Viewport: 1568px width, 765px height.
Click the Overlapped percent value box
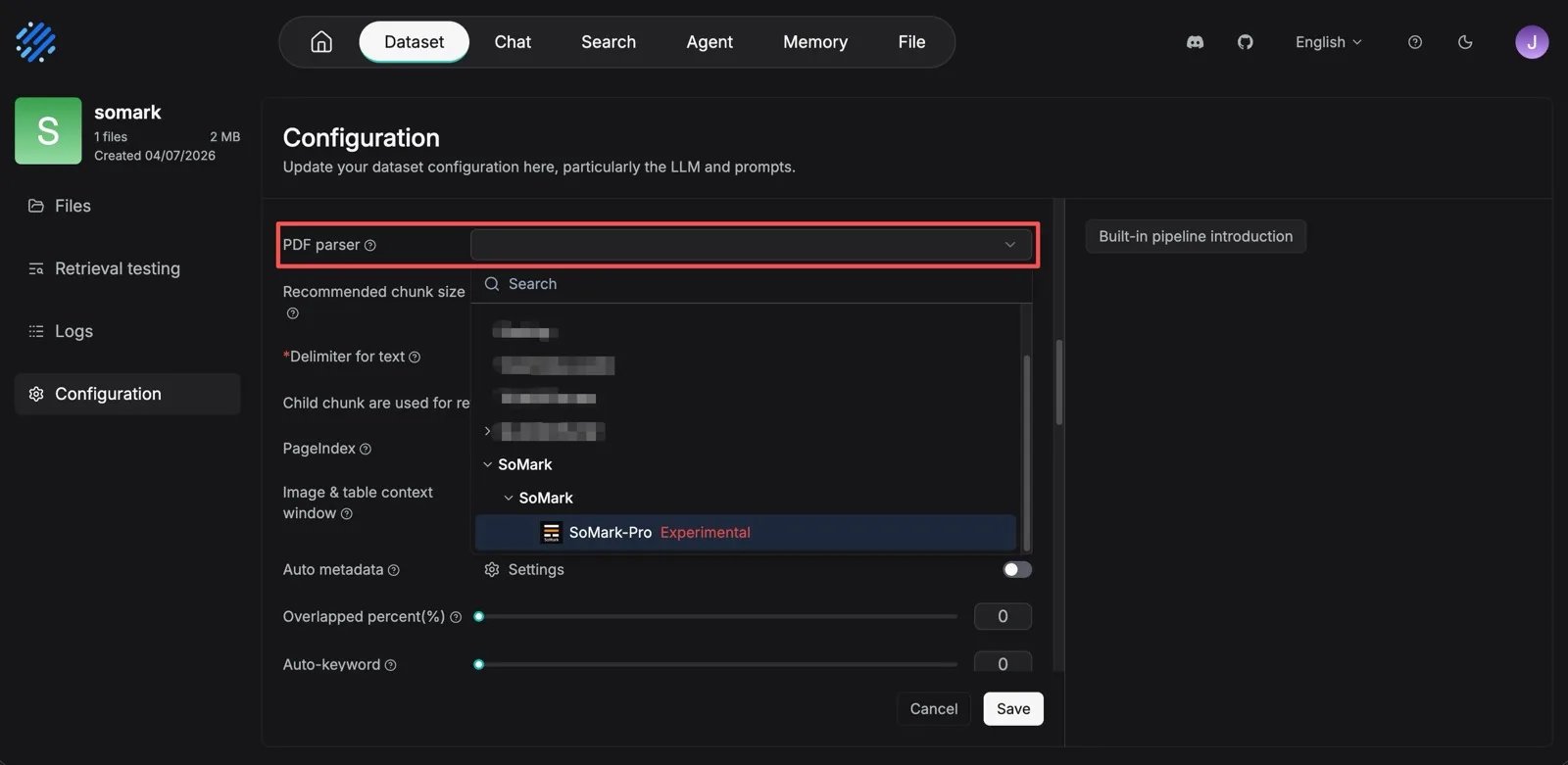coord(1003,617)
